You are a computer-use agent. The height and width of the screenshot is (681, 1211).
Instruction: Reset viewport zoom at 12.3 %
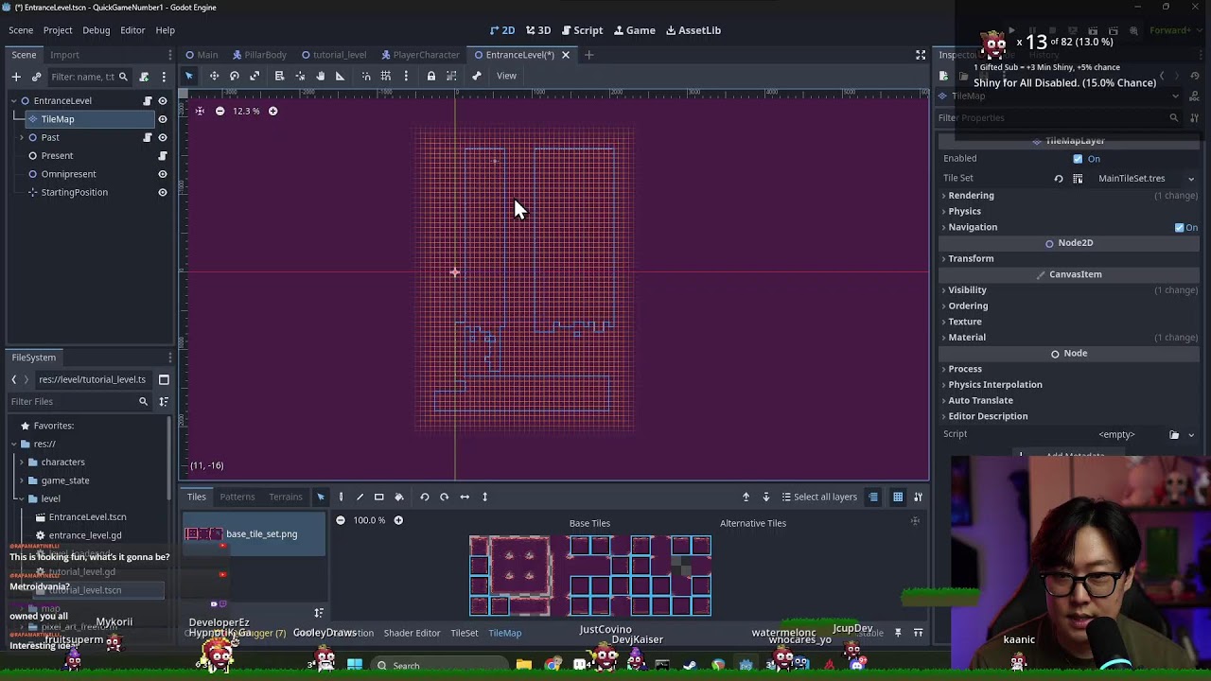click(246, 111)
